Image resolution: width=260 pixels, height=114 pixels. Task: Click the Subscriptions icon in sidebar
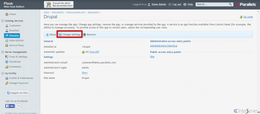[7, 40]
